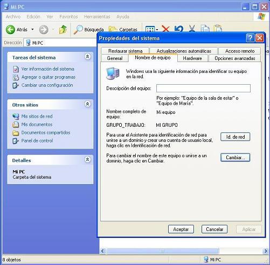Image resolution: width=270 pixels, height=265 pixels.
Task: Click the computer network icon in dialog
Action: tap(113, 73)
